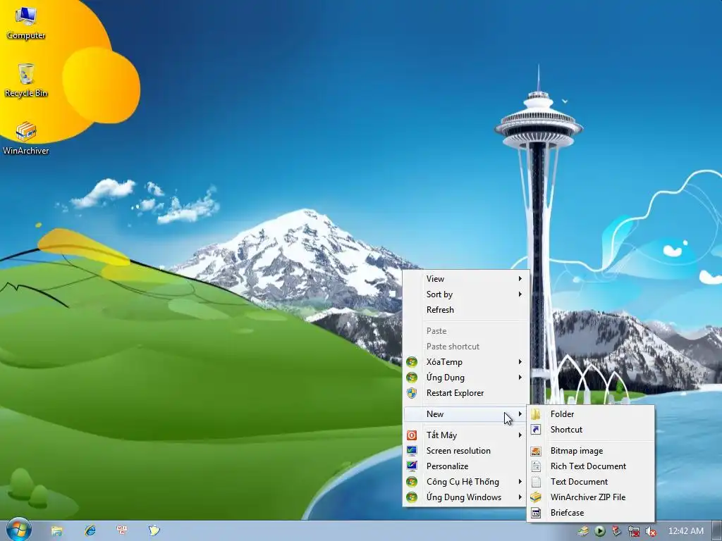
Task: Expand the Ứng Dụng Windows submenu
Action: pyautogui.click(x=466, y=497)
